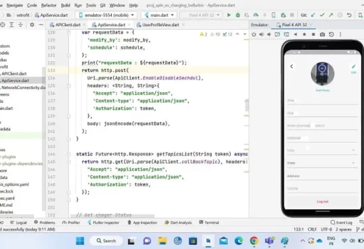Click the Attach Debugger to Android Process icon
Viewport: 364px width, 249px height.
pyautogui.click(x=283, y=15)
